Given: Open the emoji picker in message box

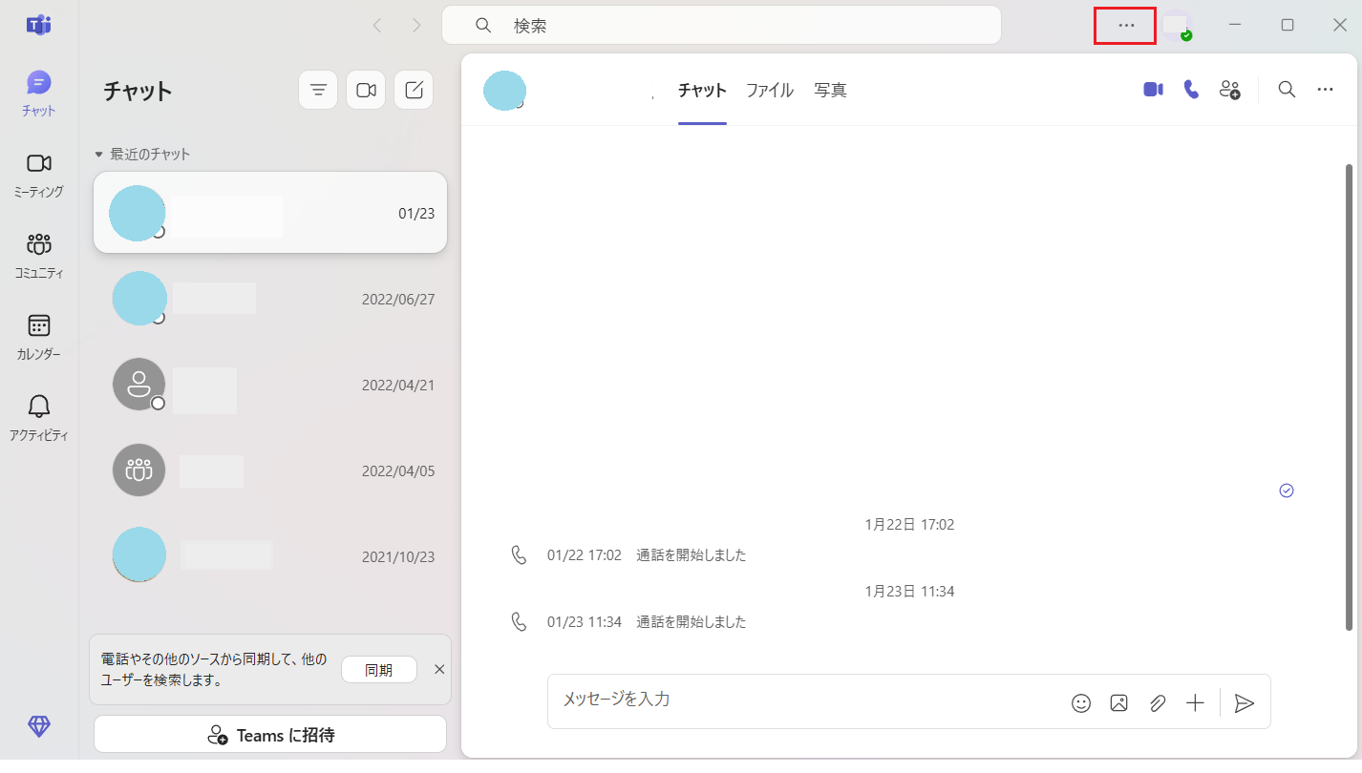Looking at the screenshot, I should 1081,703.
